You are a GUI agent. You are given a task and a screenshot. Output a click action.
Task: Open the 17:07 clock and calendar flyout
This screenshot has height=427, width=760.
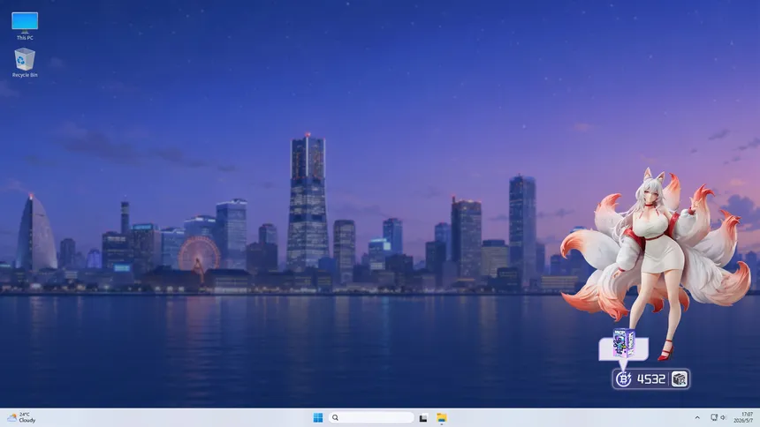pyautogui.click(x=743, y=417)
